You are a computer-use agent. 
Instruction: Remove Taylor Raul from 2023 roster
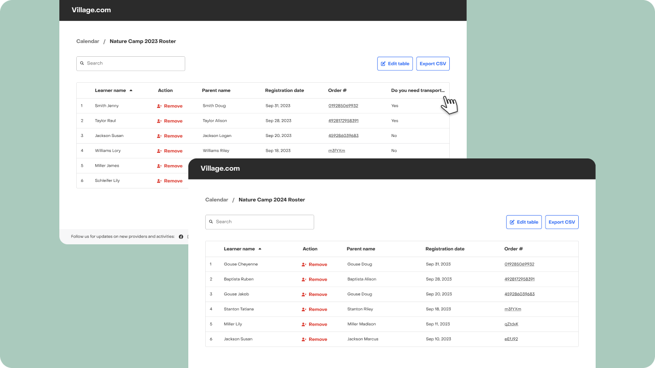click(169, 121)
